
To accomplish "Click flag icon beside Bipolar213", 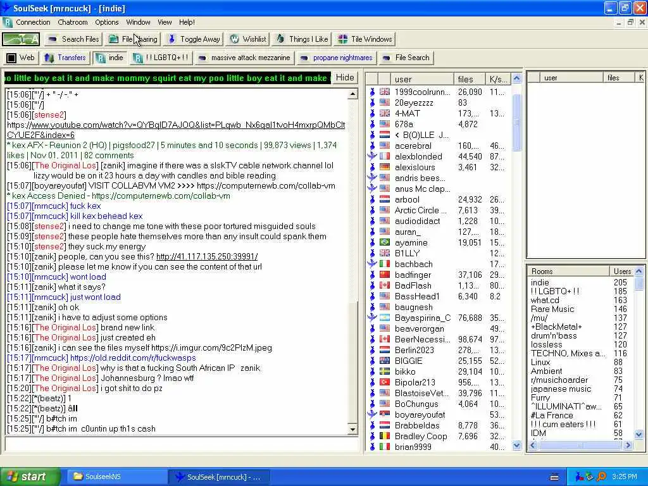I will (x=385, y=382).
